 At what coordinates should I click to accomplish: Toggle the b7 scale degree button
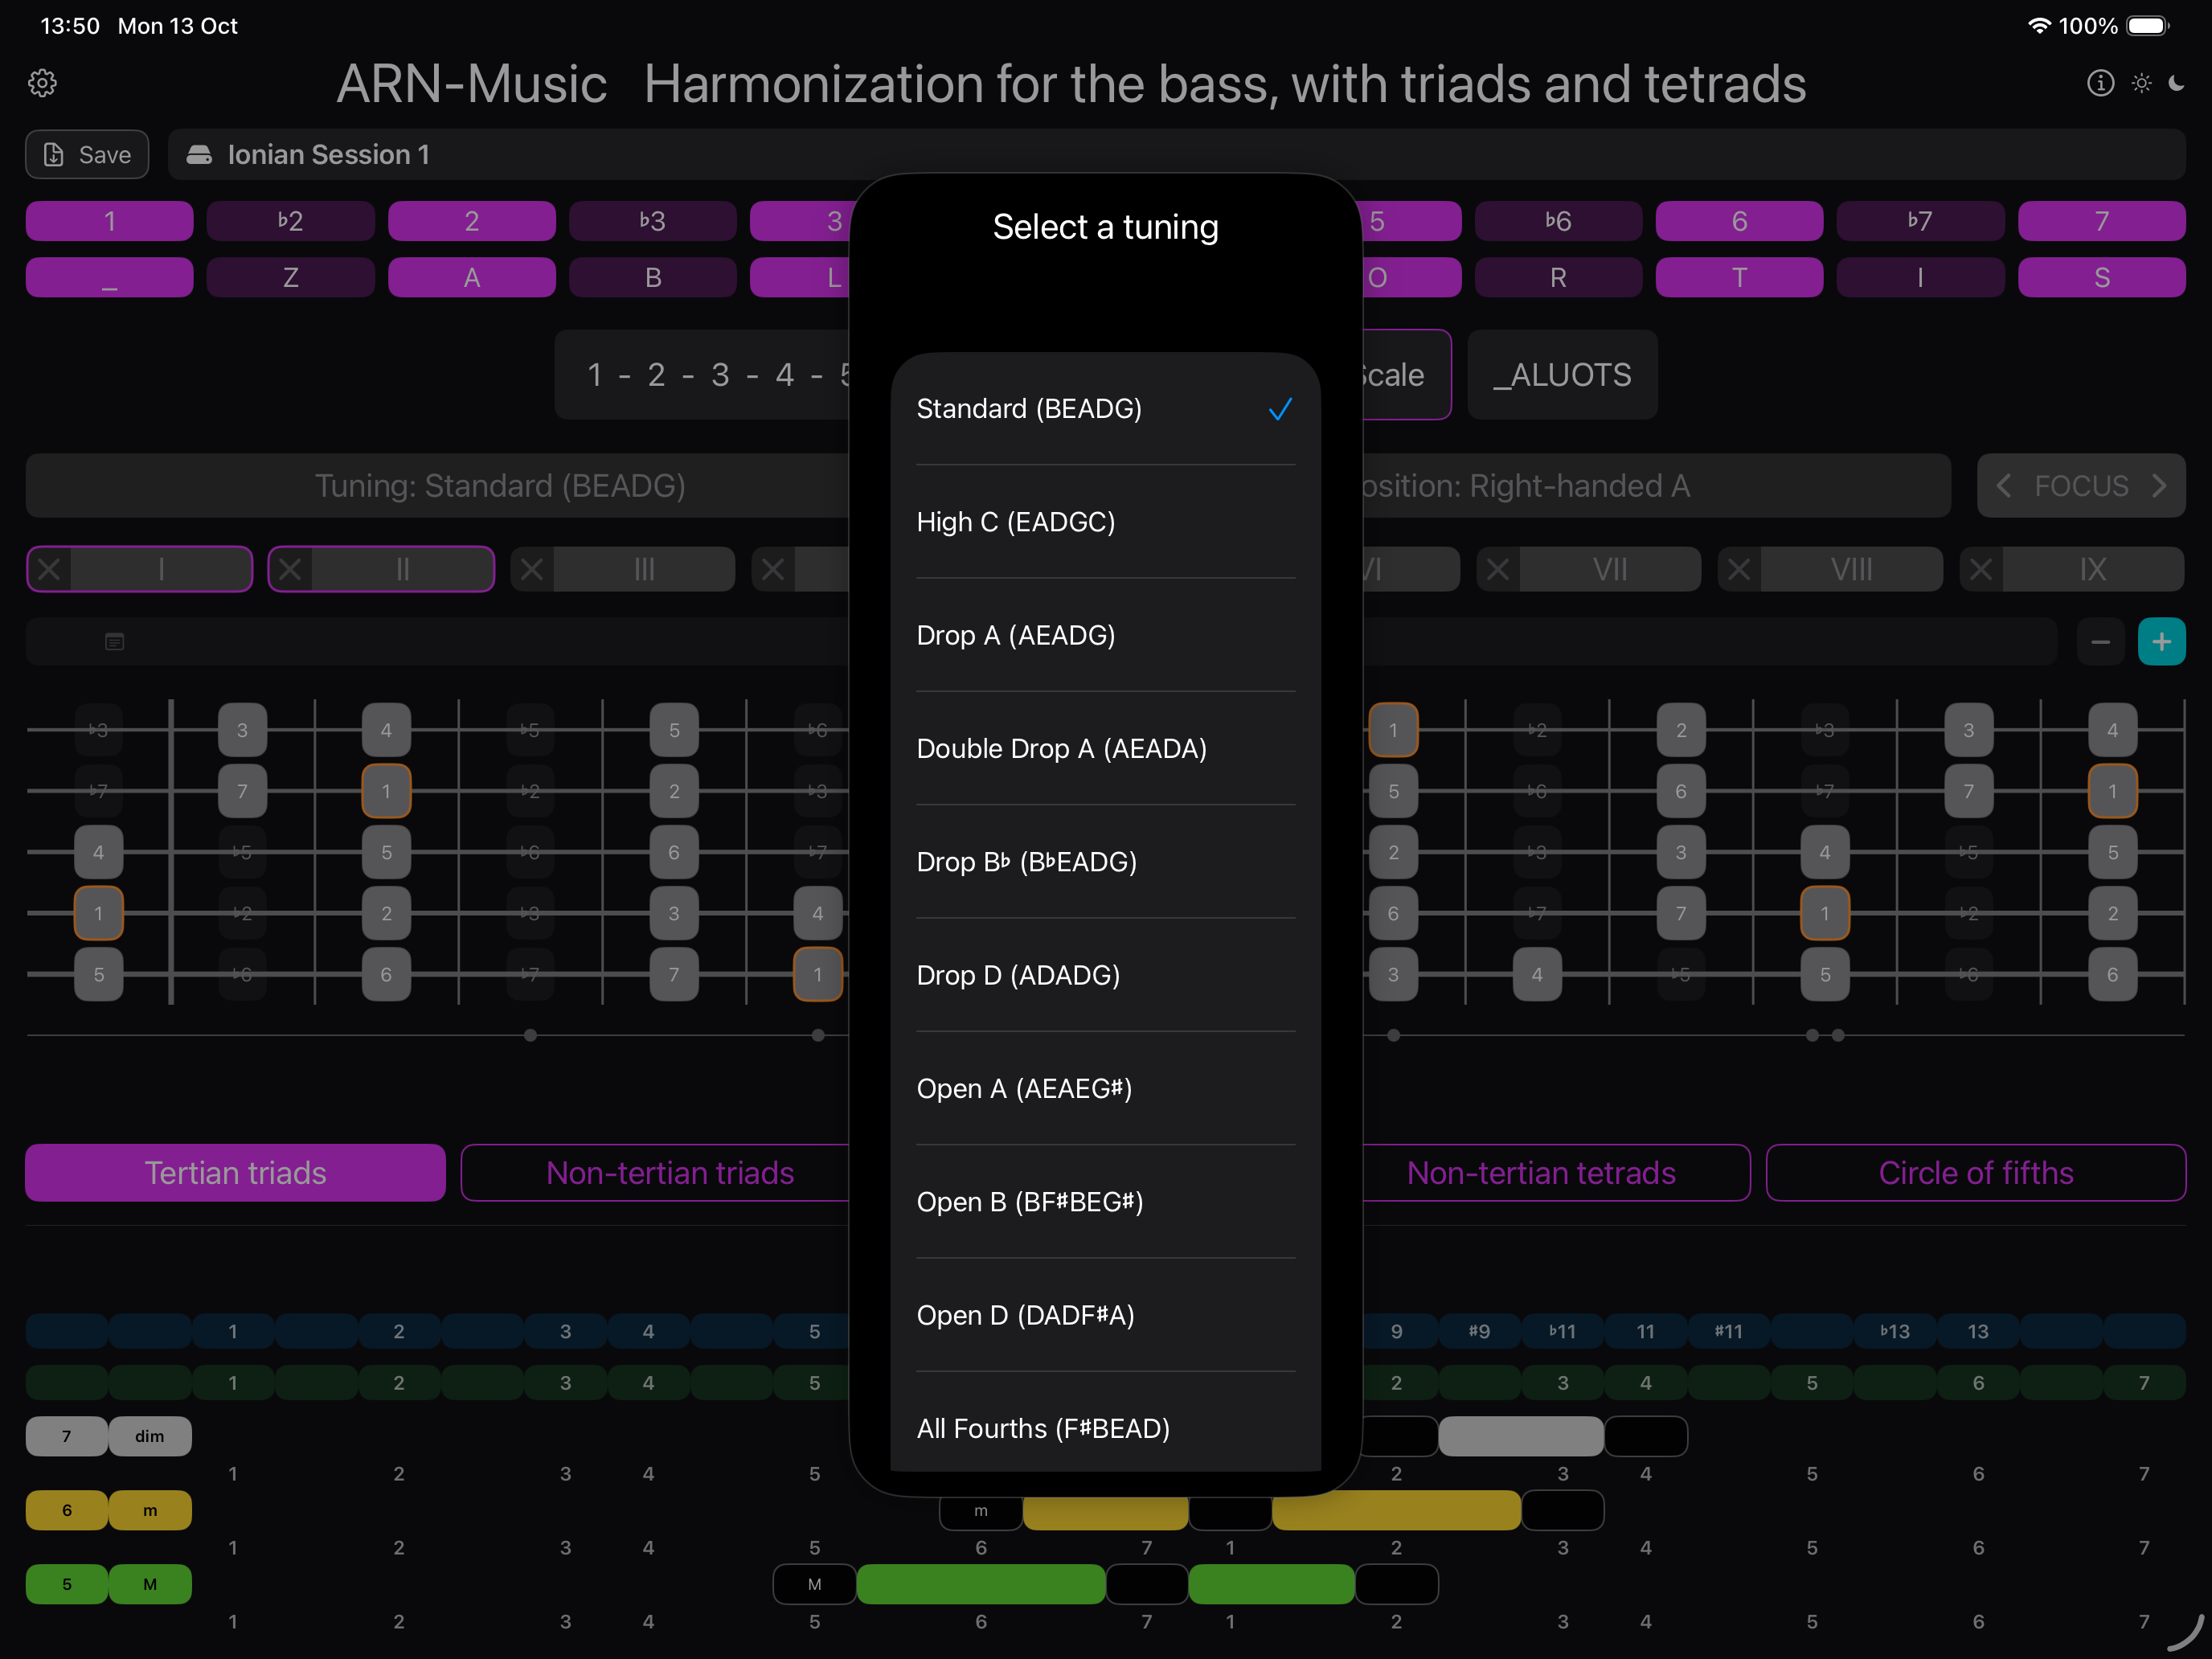point(1920,221)
